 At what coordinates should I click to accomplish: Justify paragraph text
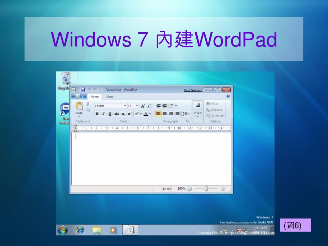coord(177,114)
